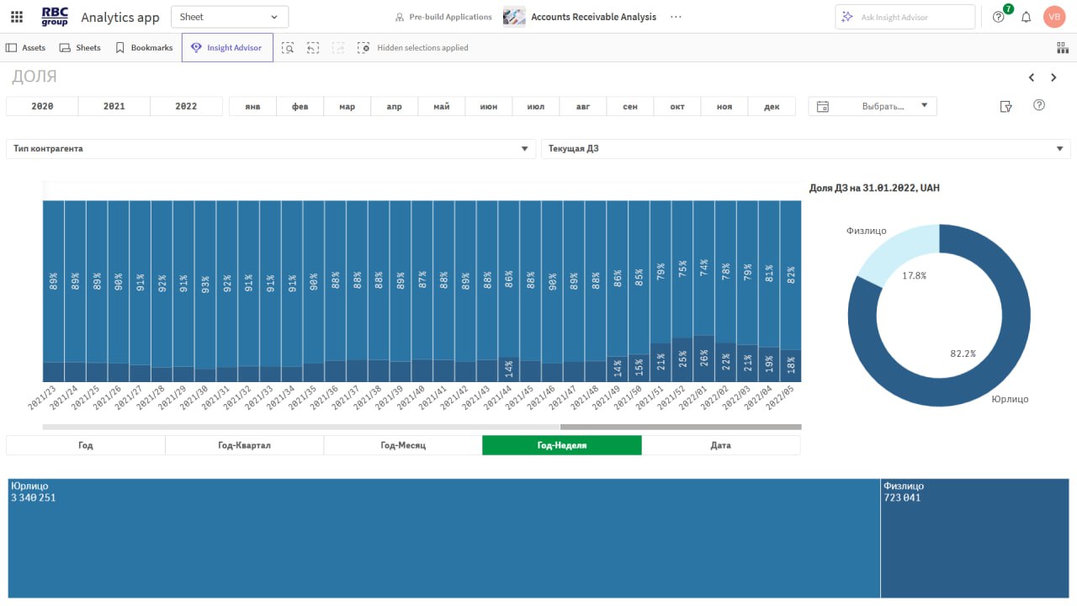Click the Insight Advisor button
1077x606 pixels.
(x=227, y=48)
